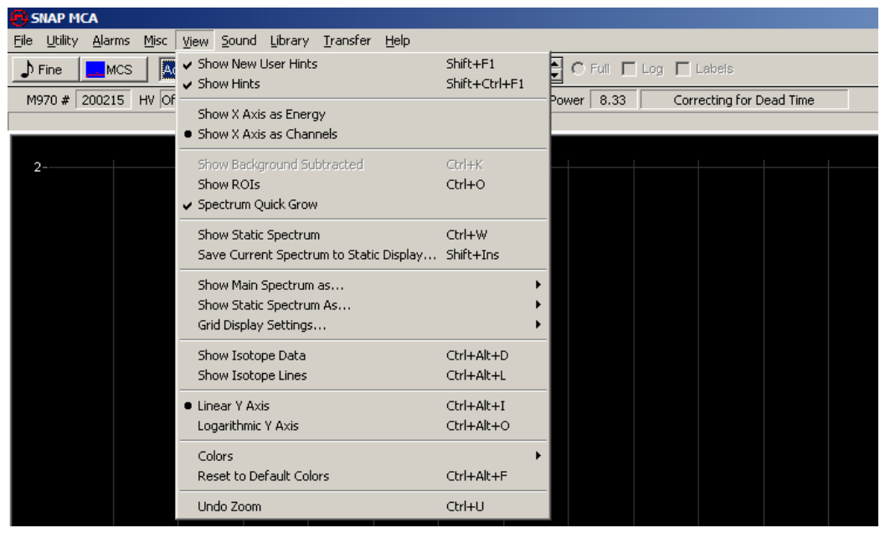The image size is (885, 533).
Task: Select Show X Axis as Energy
Action: point(363,114)
